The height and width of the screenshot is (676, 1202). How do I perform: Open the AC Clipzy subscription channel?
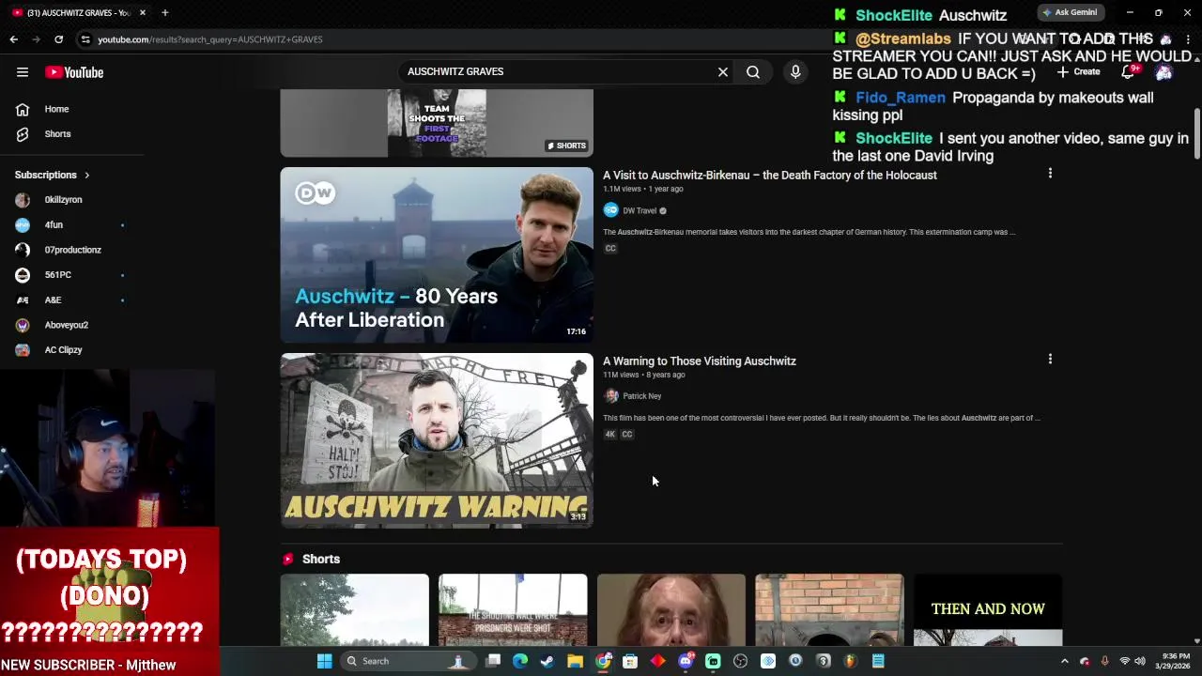tap(63, 350)
